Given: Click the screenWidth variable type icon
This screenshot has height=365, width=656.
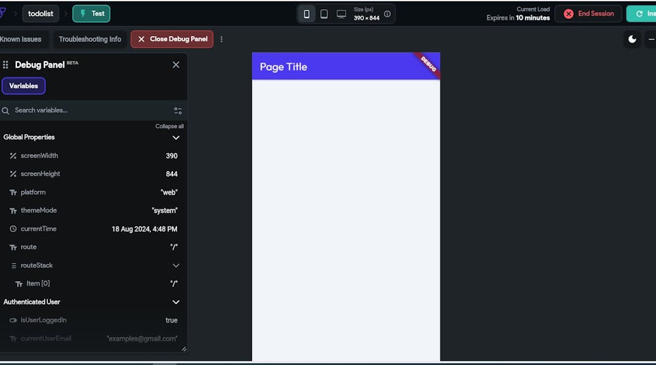Looking at the screenshot, I should (x=13, y=155).
